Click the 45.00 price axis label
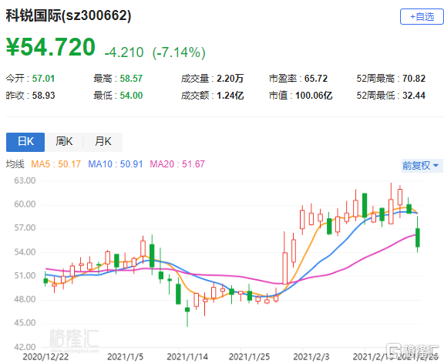This screenshot has height=364, width=444. (x=25, y=323)
